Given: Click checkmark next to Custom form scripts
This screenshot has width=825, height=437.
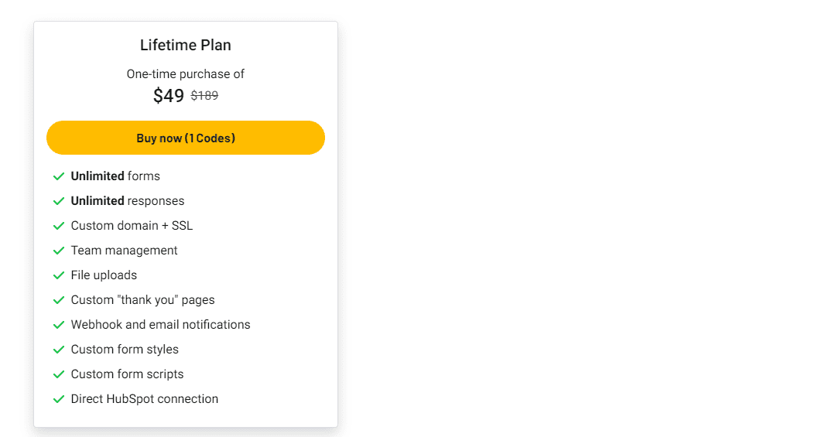Looking at the screenshot, I should pos(58,374).
